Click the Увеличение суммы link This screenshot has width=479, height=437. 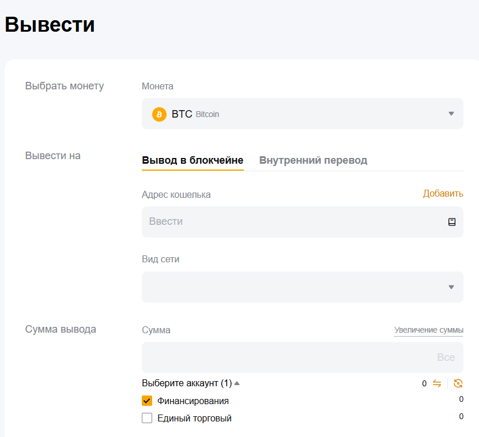coord(429,330)
